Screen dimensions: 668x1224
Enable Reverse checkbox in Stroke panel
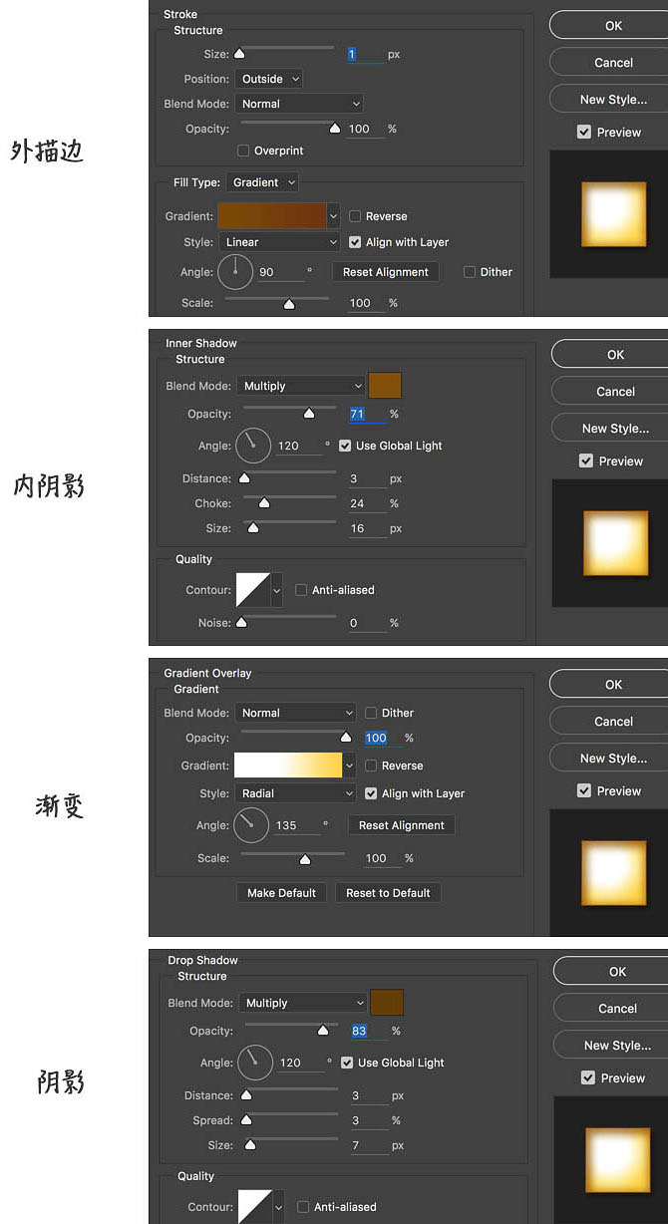pos(355,216)
